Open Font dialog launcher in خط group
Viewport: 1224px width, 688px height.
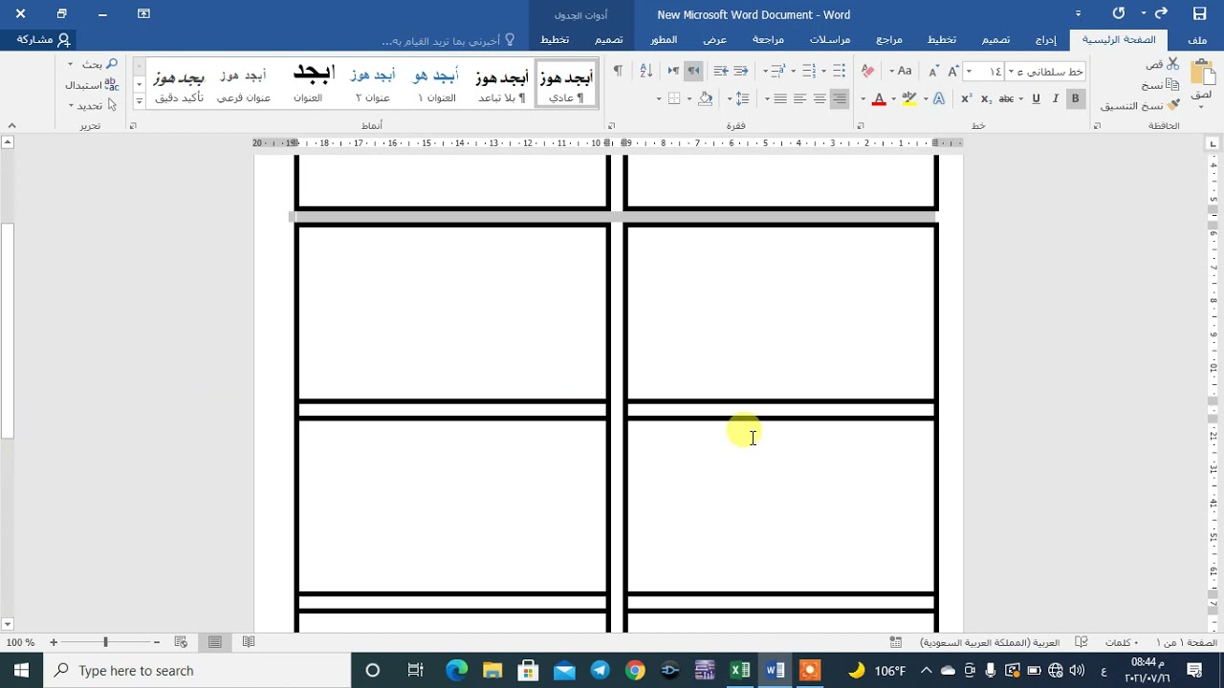coord(861,125)
